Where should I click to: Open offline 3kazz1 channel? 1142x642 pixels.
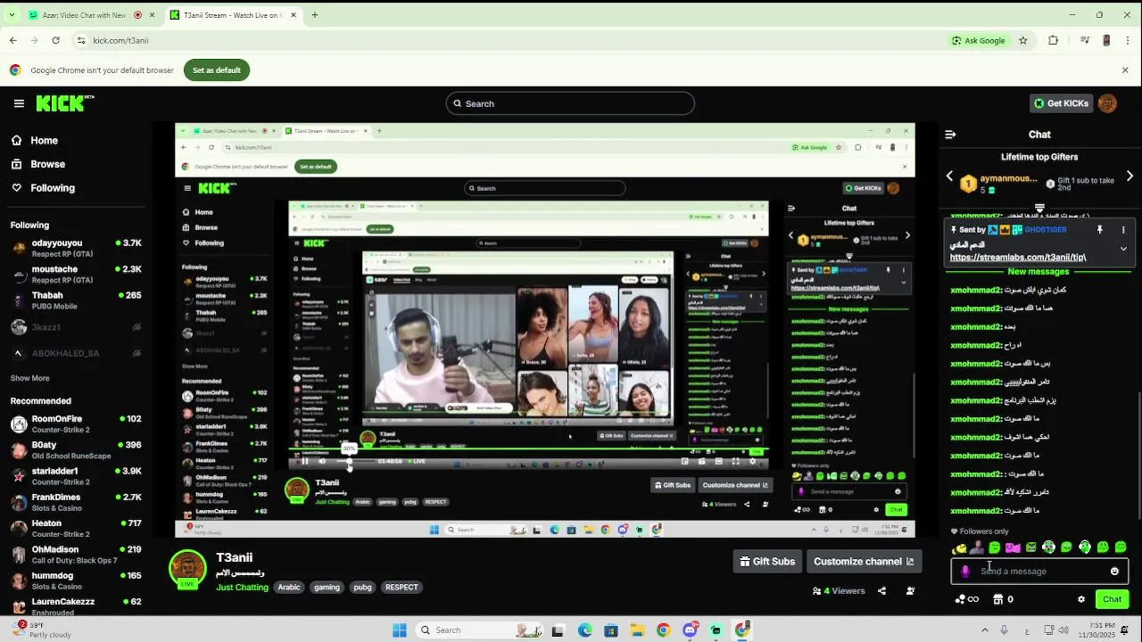click(76, 327)
